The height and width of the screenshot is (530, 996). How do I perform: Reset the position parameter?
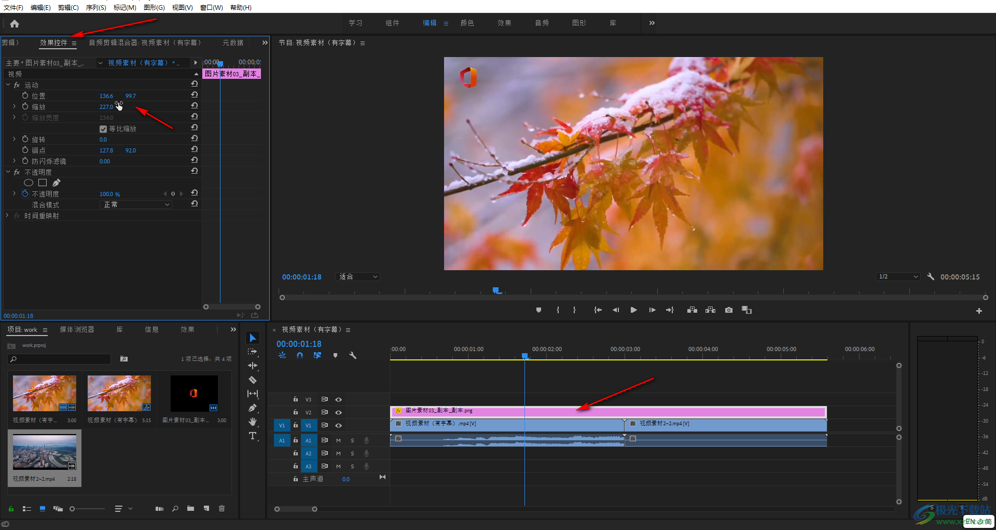point(195,95)
